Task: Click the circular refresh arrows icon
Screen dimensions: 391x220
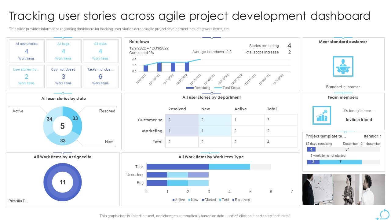Action: (384, 214)
